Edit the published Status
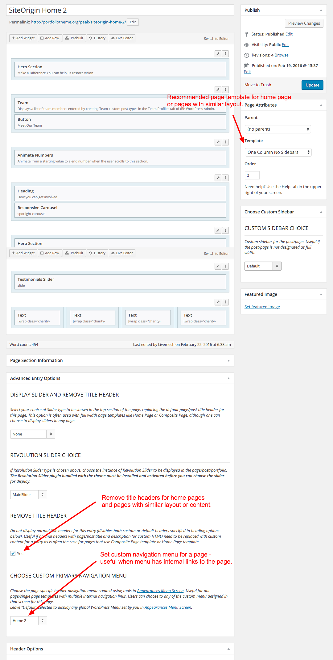 tap(289, 34)
